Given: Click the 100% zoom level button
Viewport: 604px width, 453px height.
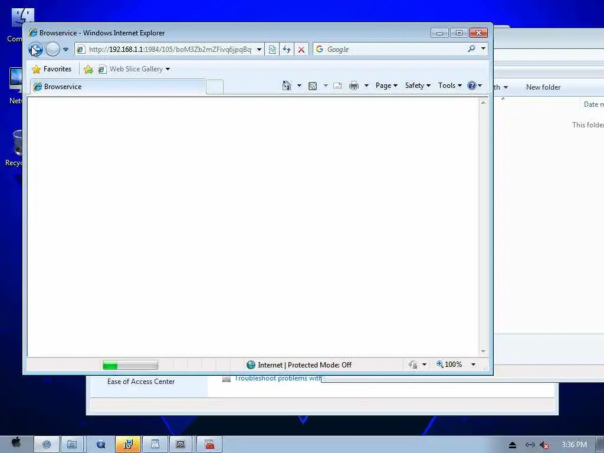Looking at the screenshot, I should 449,365.
